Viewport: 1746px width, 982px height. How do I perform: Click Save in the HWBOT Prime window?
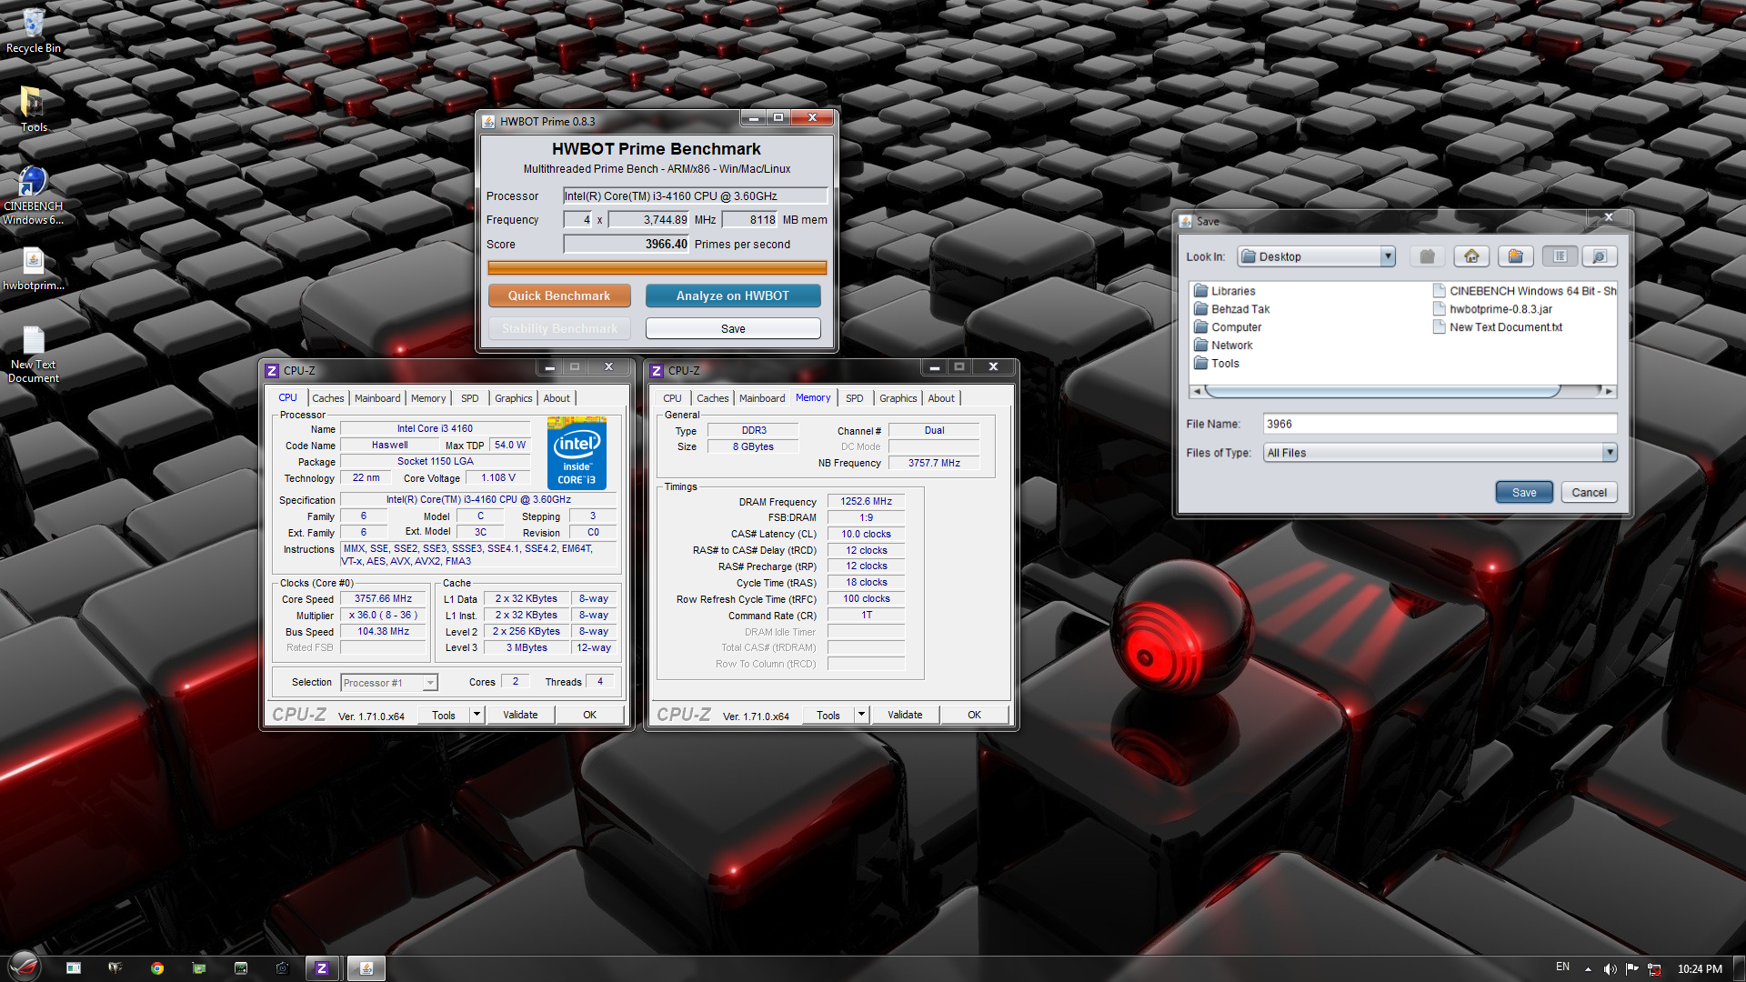733,328
